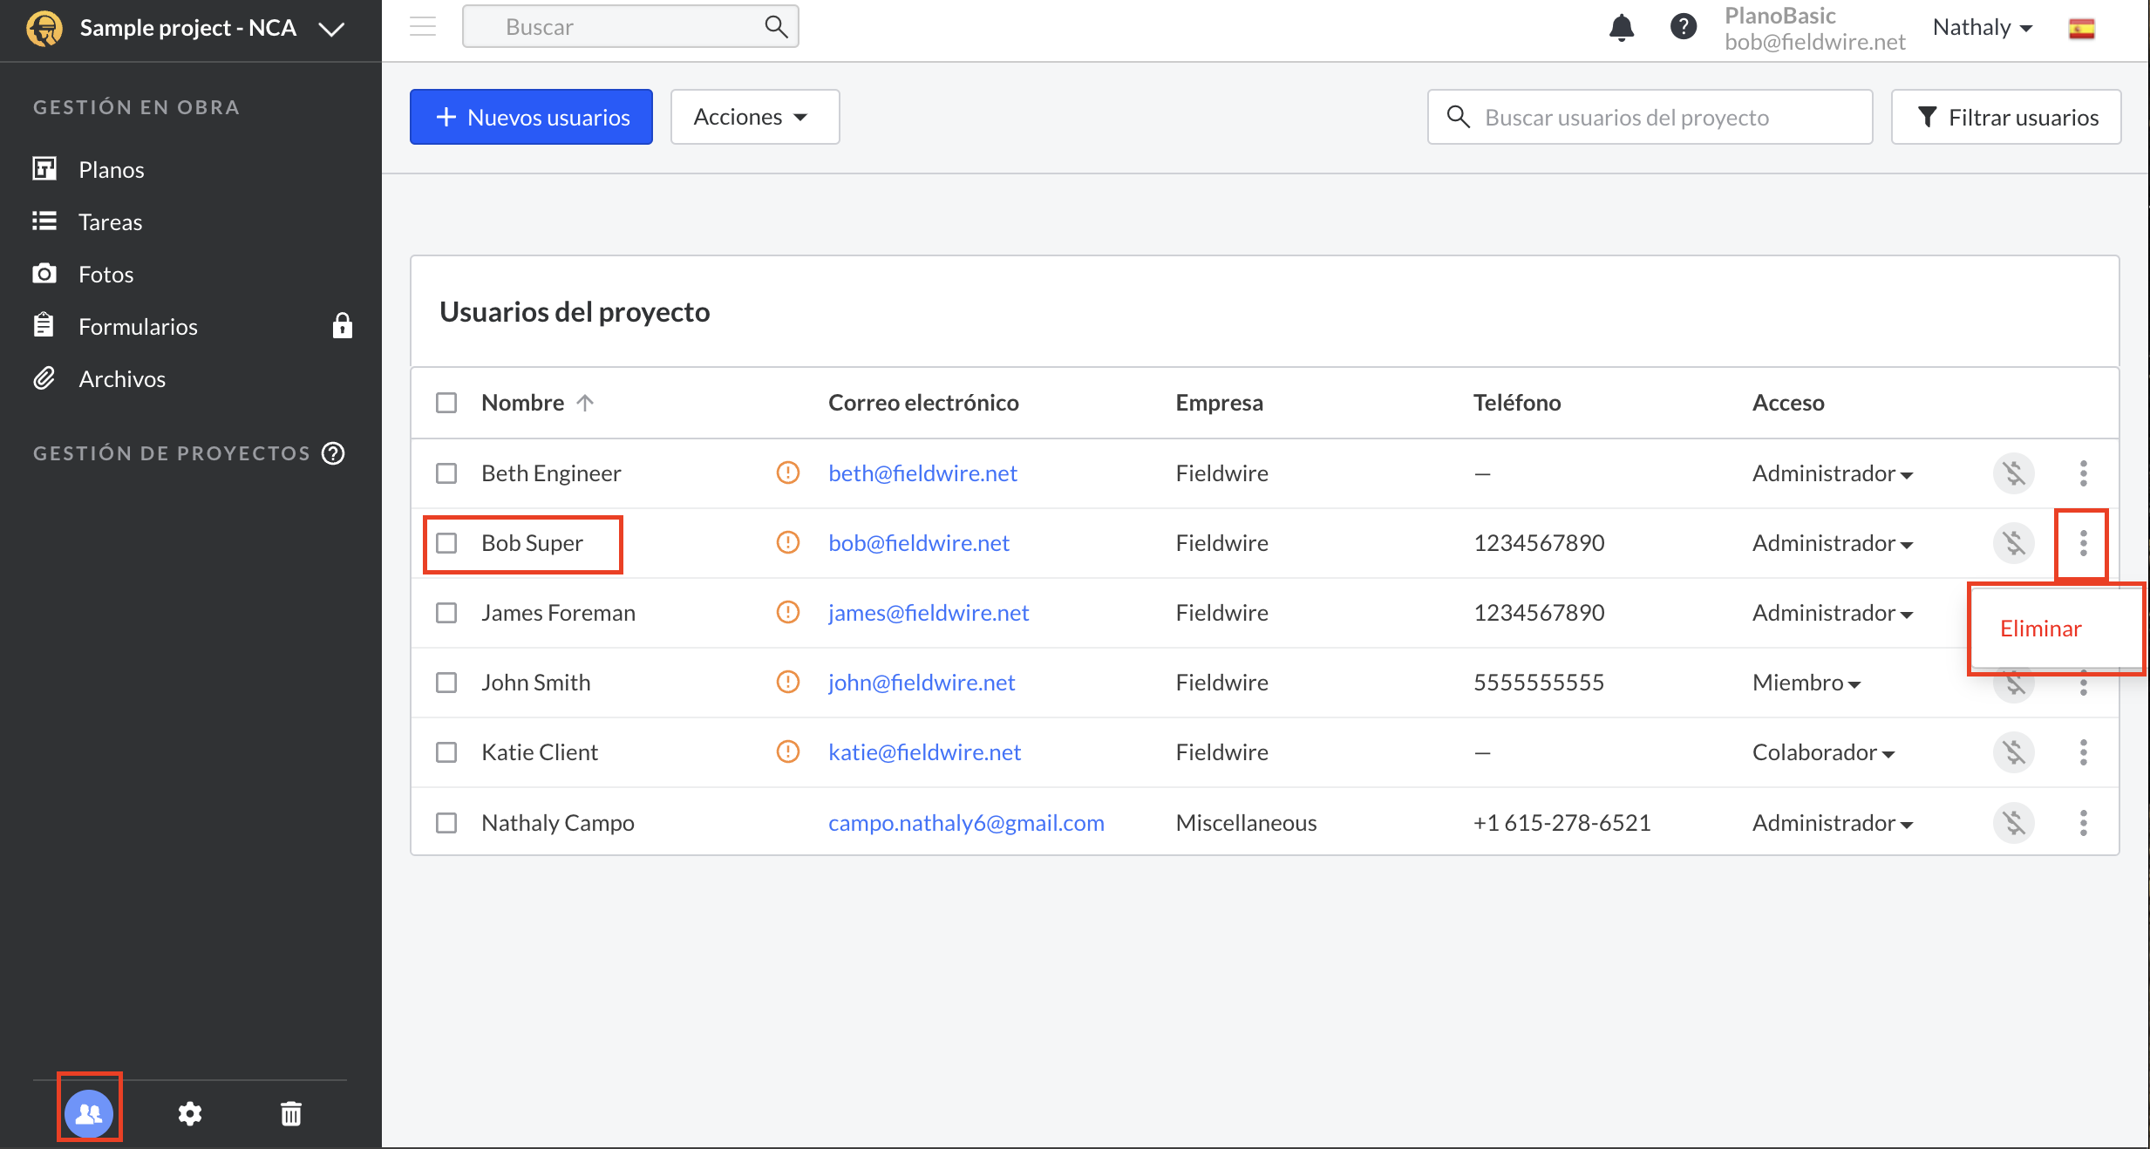Check the Bob Super checkbox
This screenshot has width=2150, height=1149.
(x=446, y=543)
